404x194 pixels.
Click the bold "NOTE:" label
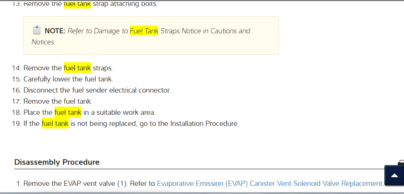(55, 31)
